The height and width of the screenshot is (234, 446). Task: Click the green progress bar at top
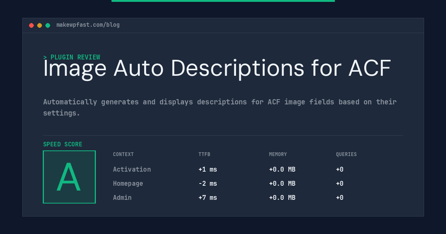(x=223, y=1)
